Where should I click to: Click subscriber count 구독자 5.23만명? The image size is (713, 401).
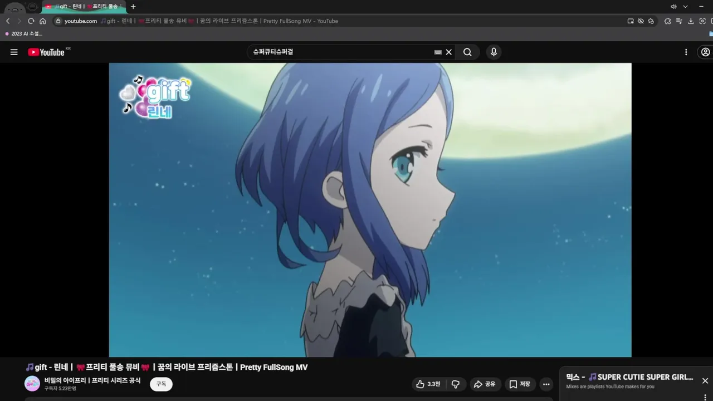point(60,389)
